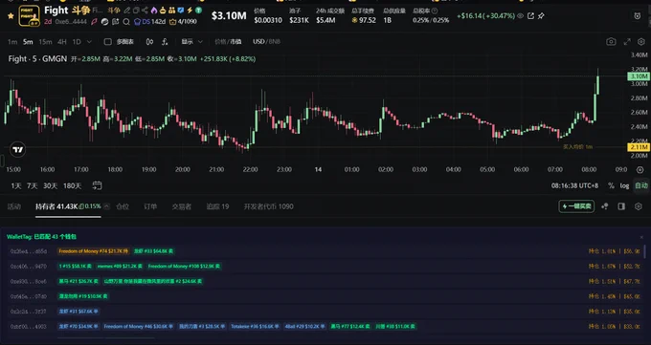Enable the 多图表 multi-chart checkbox

107,42
